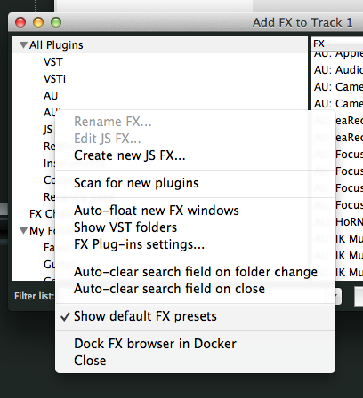Open FX Plug-ins settings...
The height and width of the screenshot is (398, 363).
point(195,244)
